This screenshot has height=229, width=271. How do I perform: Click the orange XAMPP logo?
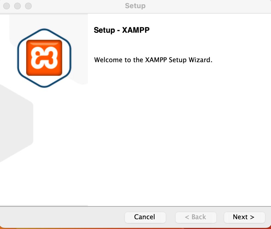click(44, 58)
